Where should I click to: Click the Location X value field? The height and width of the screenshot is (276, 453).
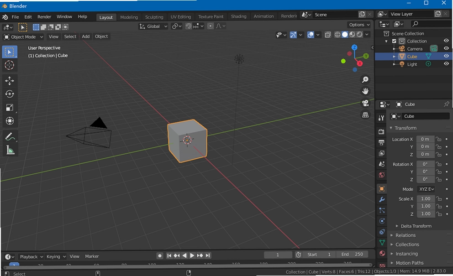(x=425, y=139)
